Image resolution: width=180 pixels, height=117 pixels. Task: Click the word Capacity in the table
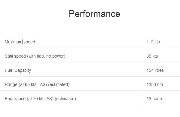click(x=23, y=71)
